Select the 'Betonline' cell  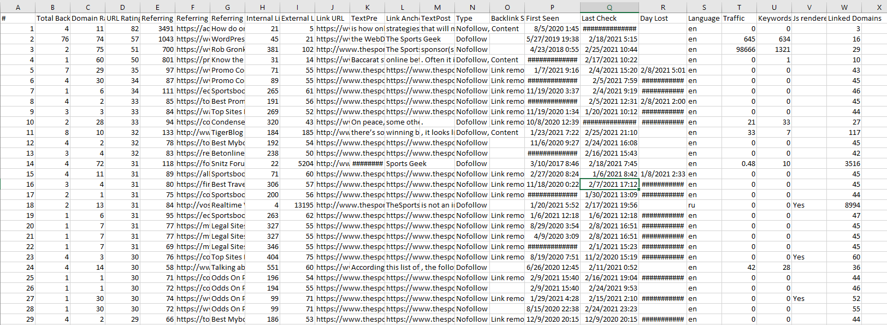click(x=227, y=153)
